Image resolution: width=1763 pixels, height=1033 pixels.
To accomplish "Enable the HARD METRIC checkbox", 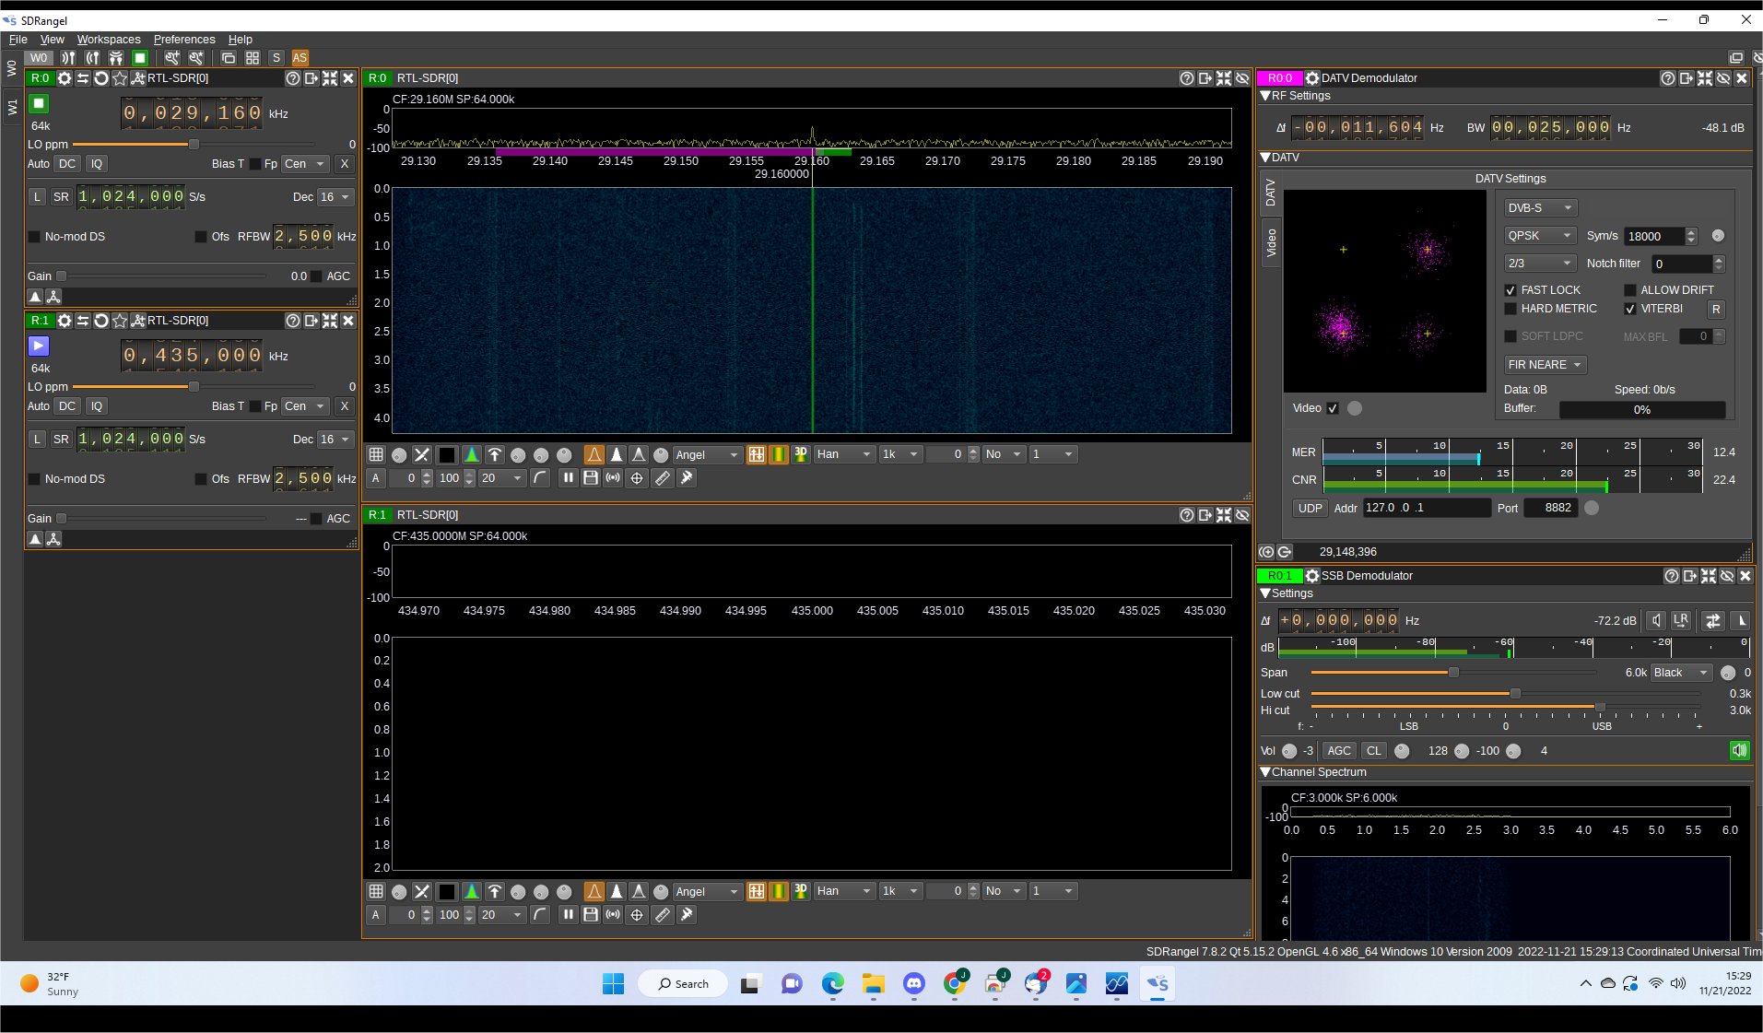I will (x=1510, y=309).
